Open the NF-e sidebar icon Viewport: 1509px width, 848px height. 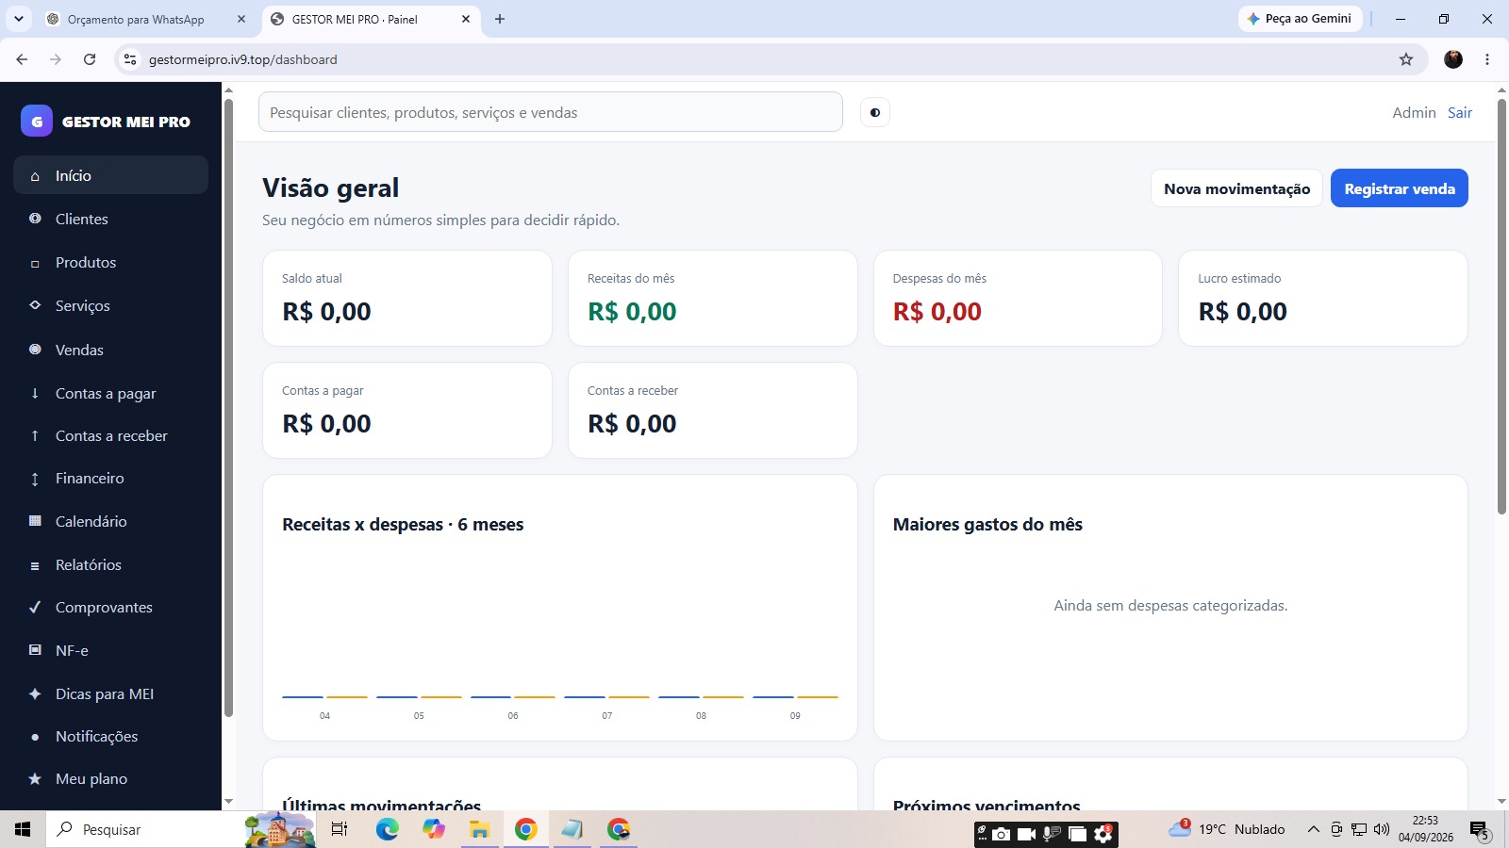click(x=35, y=650)
